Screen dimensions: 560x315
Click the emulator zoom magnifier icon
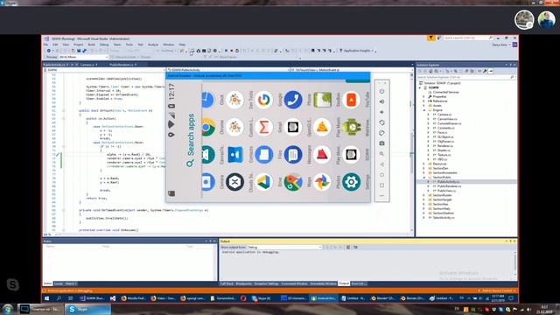point(381,154)
